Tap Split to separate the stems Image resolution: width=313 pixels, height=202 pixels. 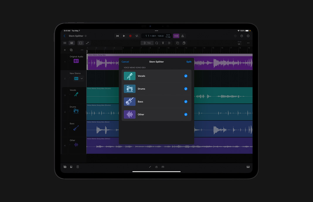[189, 61]
